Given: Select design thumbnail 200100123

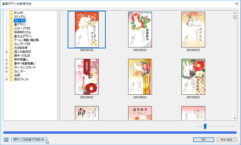Looking at the screenshot, I should pos(87,30).
